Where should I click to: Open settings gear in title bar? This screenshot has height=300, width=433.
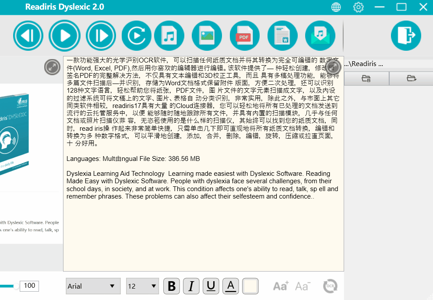point(359,7)
